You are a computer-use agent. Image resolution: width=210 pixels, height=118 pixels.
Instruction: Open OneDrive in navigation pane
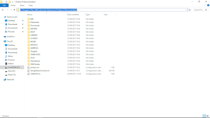point(10,36)
